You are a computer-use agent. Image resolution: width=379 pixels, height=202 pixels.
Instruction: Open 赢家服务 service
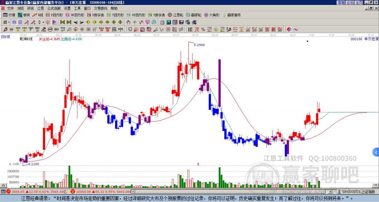point(232,15)
